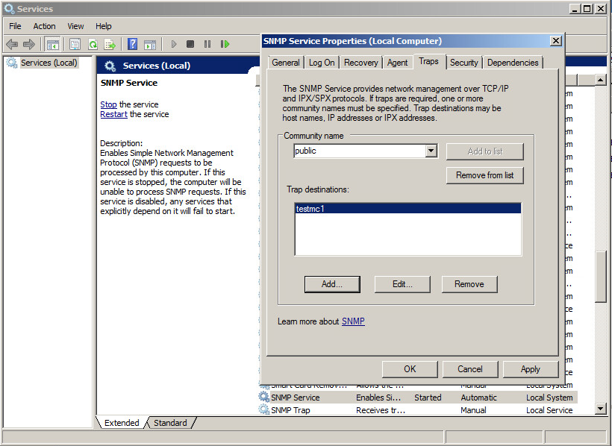Viewport: 612px width, 446px height.
Task: Select Services (Local) tree node
Action: pos(49,63)
